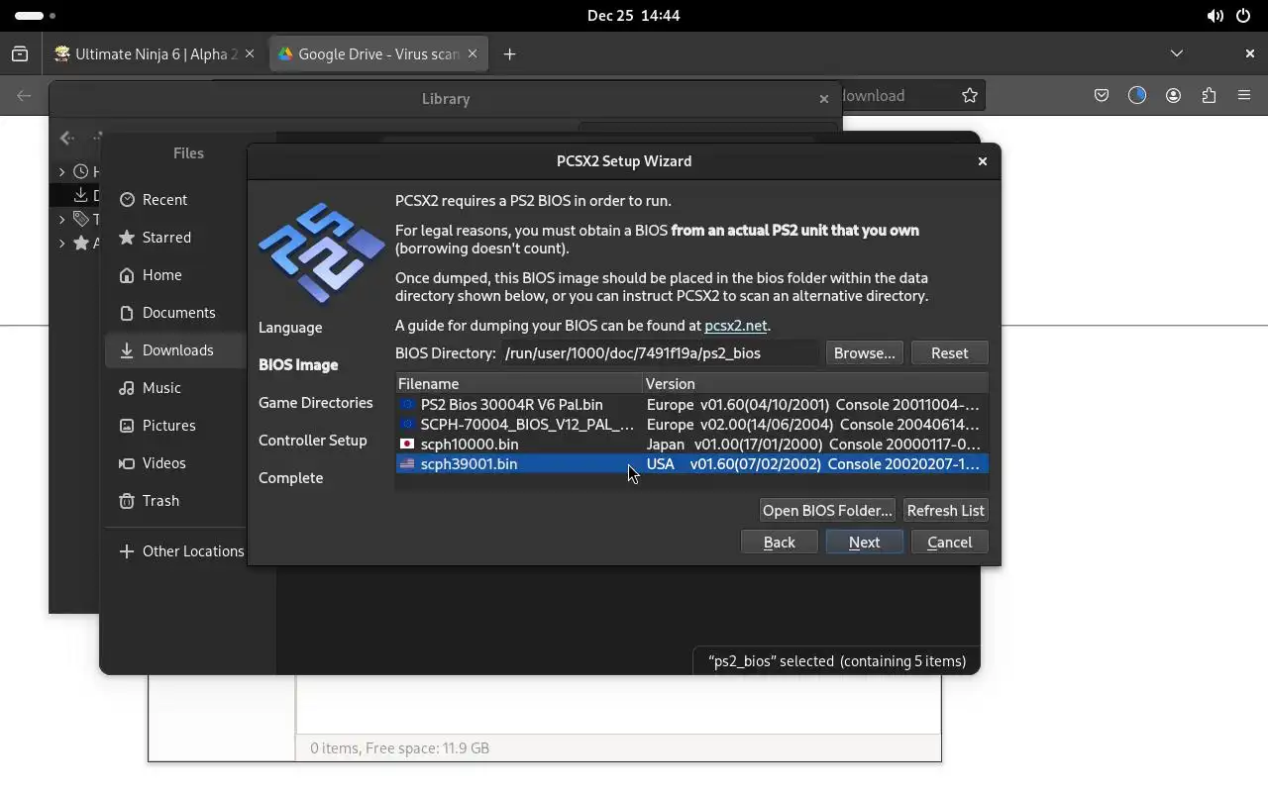The image size is (1268, 792).
Task: Select scph39001.bin BIOS row
Action: pyautogui.click(x=691, y=463)
